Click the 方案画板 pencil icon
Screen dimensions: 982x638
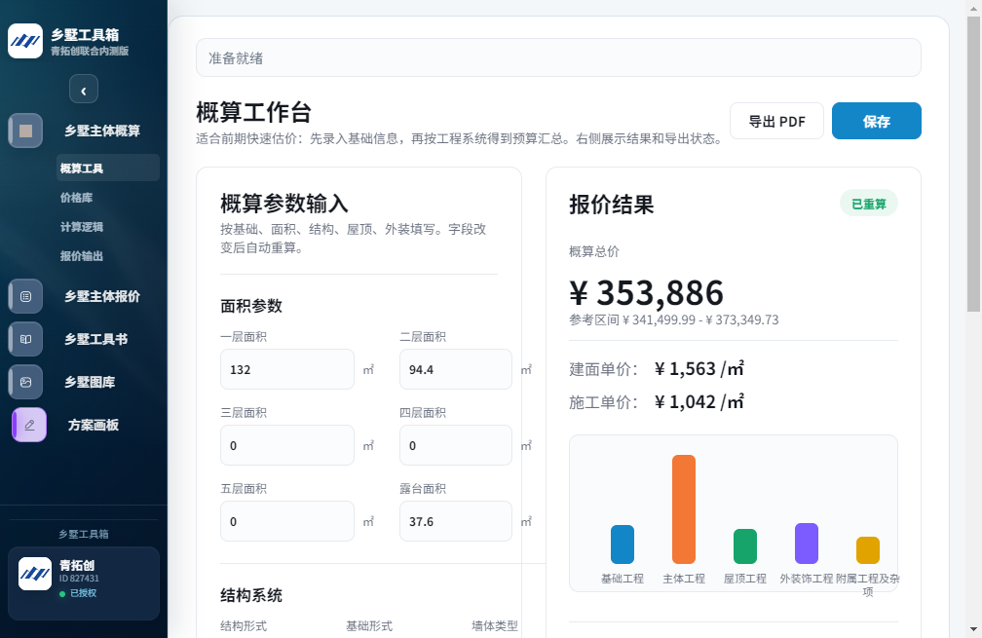click(29, 425)
